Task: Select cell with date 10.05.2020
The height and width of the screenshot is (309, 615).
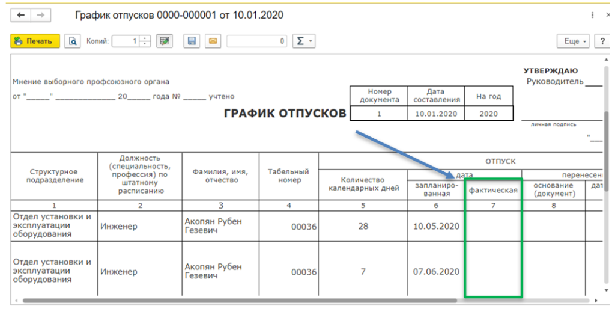Action: pyautogui.click(x=436, y=227)
